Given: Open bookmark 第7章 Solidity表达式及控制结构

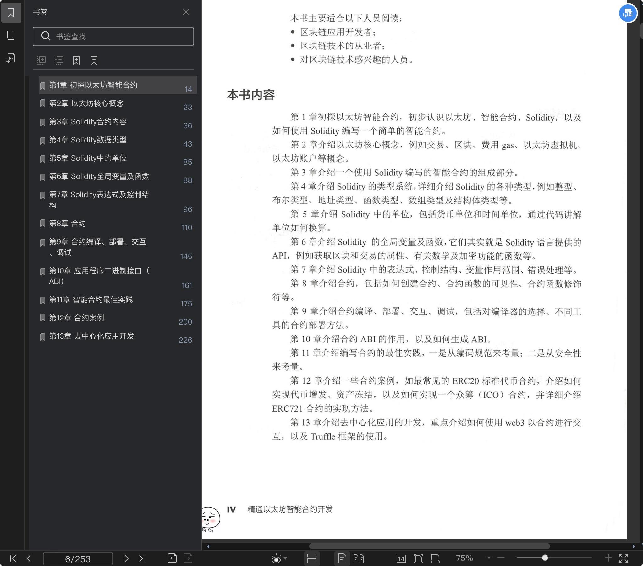Looking at the screenshot, I should [118, 200].
